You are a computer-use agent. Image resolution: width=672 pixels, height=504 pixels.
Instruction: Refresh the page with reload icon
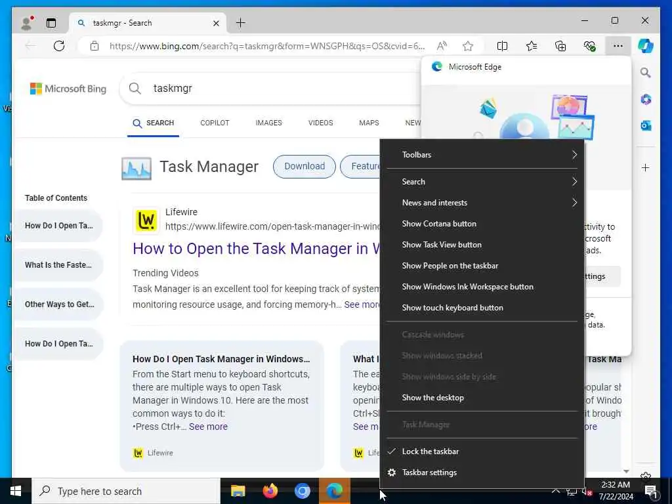point(59,46)
